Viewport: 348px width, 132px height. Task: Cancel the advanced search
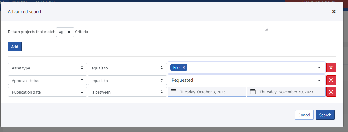tap(304, 115)
